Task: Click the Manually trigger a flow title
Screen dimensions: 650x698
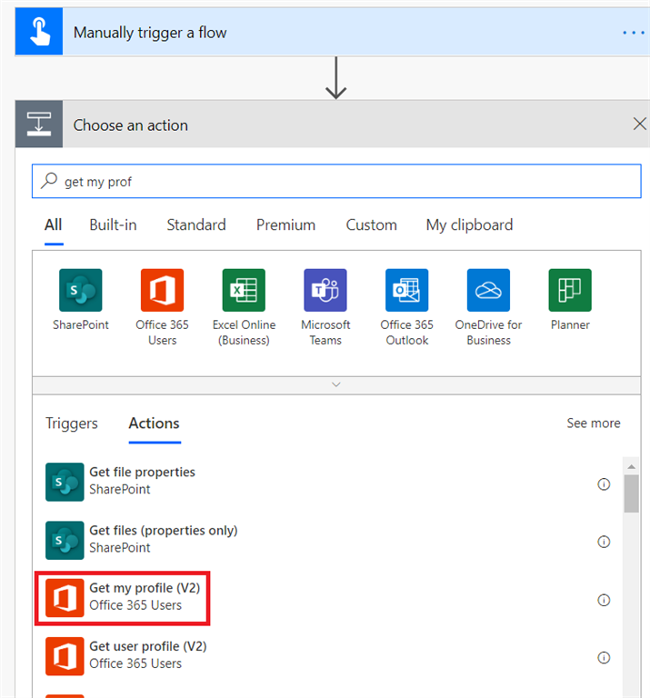Action: tap(150, 33)
